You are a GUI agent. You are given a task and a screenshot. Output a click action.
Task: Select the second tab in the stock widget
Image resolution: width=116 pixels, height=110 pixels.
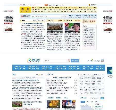click(87, 102)
